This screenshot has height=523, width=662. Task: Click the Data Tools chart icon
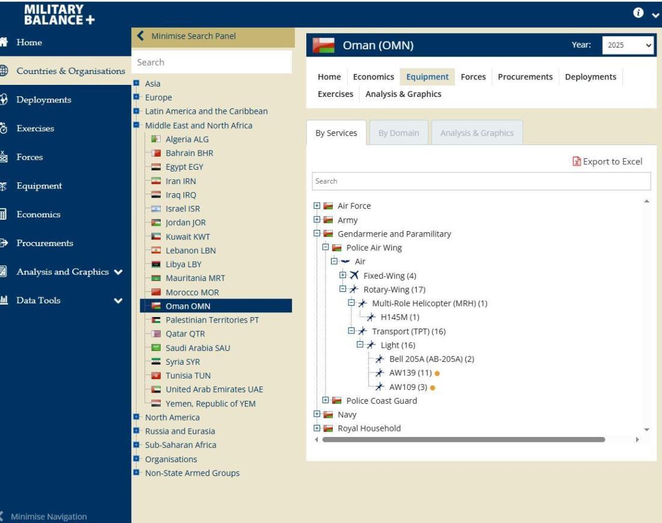pos(4,300)
